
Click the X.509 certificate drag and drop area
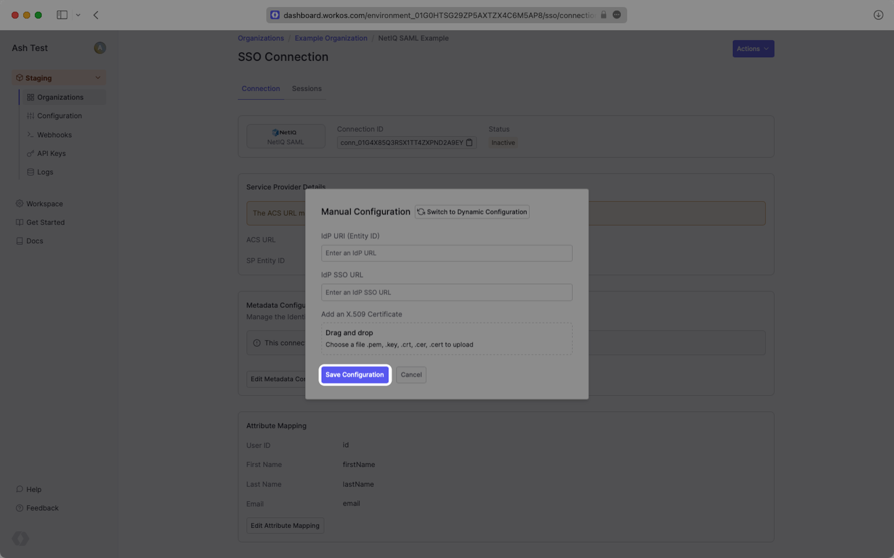coord(446,339)
